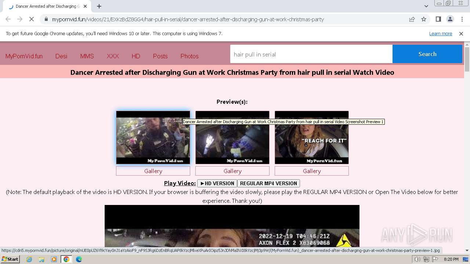Viewport: 470px width, 264px height.
Task: Open the HD menu item
Action: point(136,56)
